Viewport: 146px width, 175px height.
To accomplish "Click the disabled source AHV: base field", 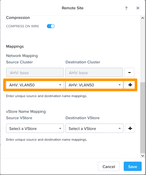I will pos(35,72).
